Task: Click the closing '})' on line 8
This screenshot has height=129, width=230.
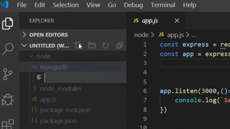Action: [163, 110]
